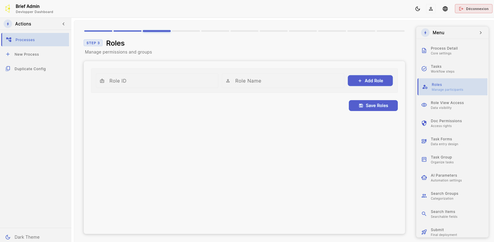Click the Process Detail document icon
494x242 pixels.
(x=424, y=51)
